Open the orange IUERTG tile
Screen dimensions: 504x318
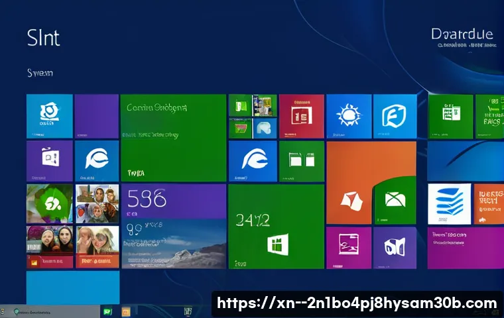click(489, 204)
